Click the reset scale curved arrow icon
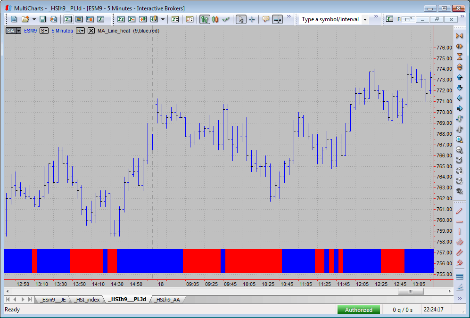Viewport: 470px width, 318px height. click(x=459, y=160)
